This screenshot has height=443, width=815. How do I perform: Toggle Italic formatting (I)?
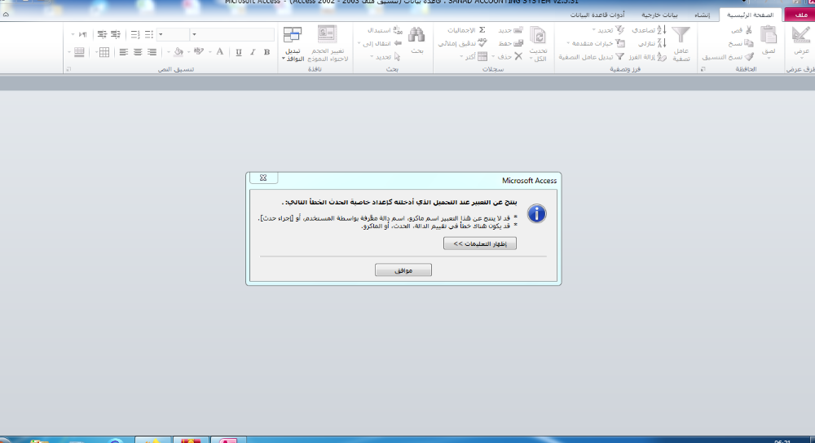[x=253, y=52]
